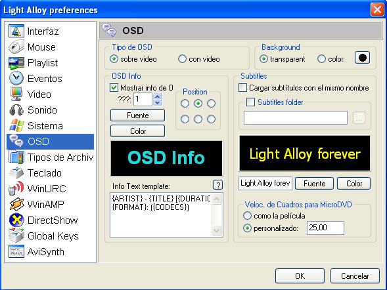
Task: Select the Sonido headphones icon
Action: 16,110
